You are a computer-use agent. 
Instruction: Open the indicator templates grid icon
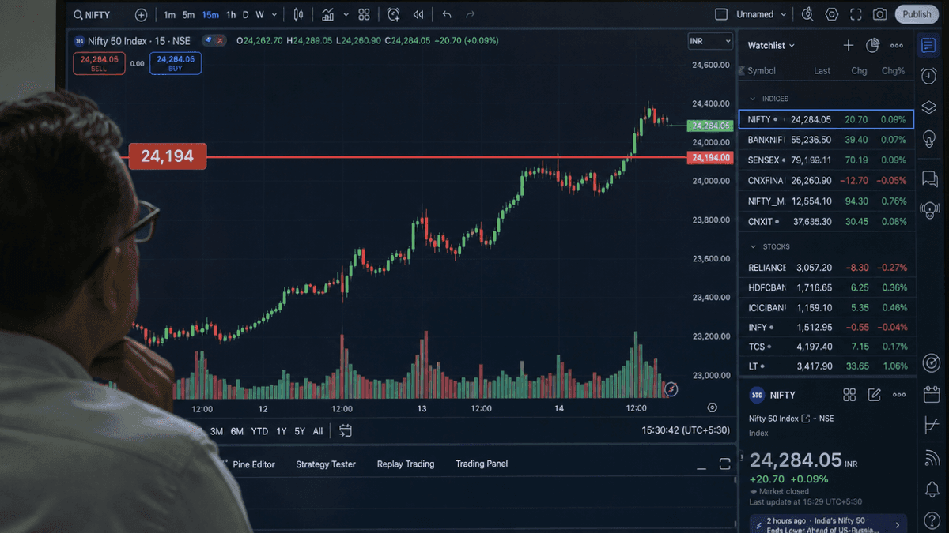pyautogui.click(x=364, y=15)
